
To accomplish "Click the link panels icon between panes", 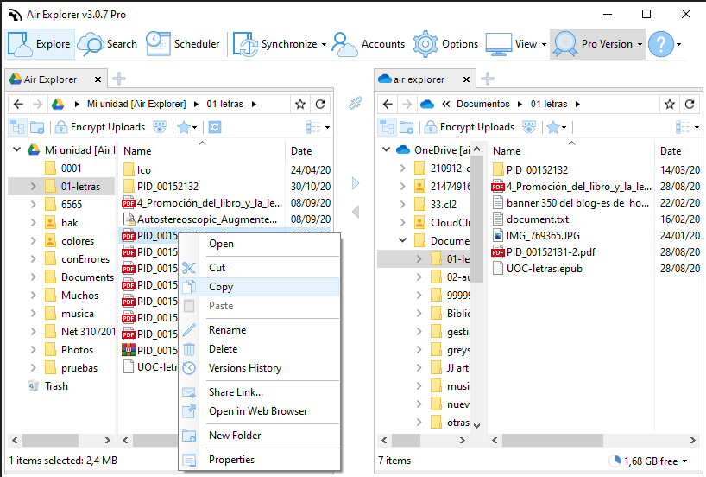I will point(356,103).
